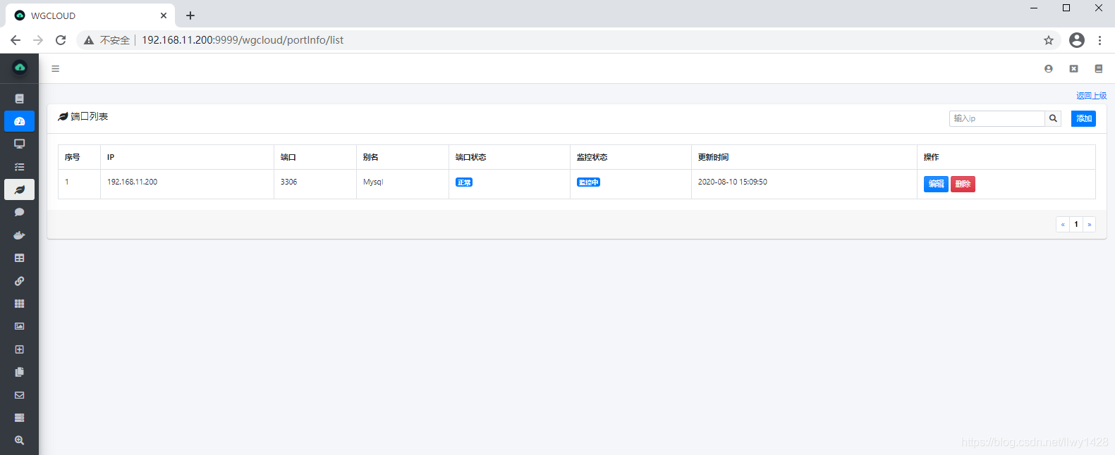Go to previous page with « button
Image resolution: width=1115 pixels, height=455 pixels.
point(1063,224)
